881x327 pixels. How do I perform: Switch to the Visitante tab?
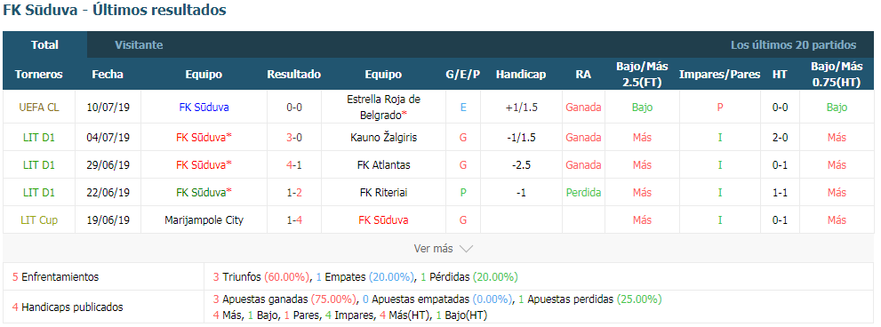click(x=139, y=45)
